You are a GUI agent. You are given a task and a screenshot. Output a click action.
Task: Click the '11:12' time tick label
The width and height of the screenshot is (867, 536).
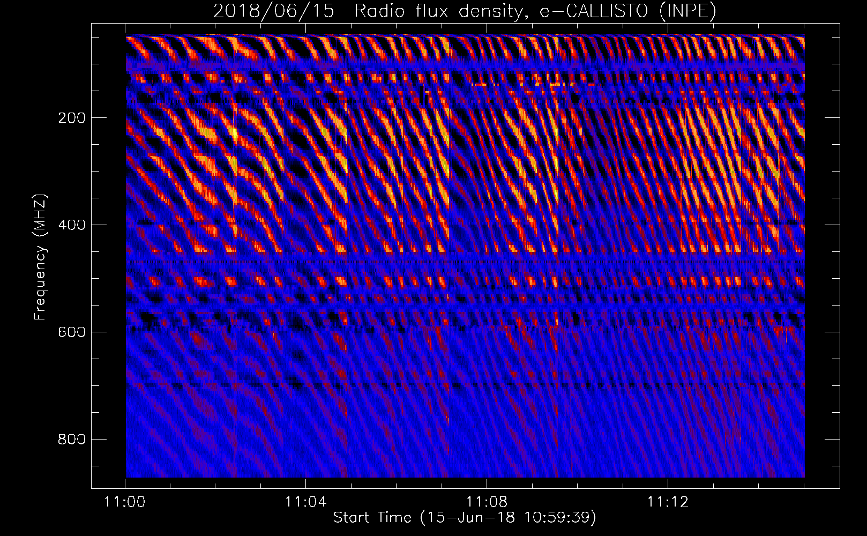point(667,502)
